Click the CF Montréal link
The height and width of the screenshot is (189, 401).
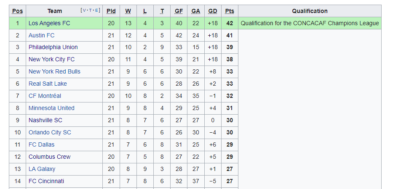[45, 96]
